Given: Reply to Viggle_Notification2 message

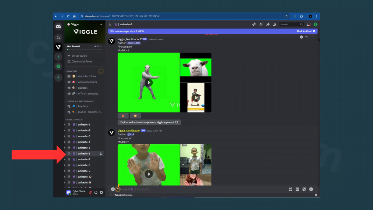Looking at the screenshot, I should click(307, 37).
